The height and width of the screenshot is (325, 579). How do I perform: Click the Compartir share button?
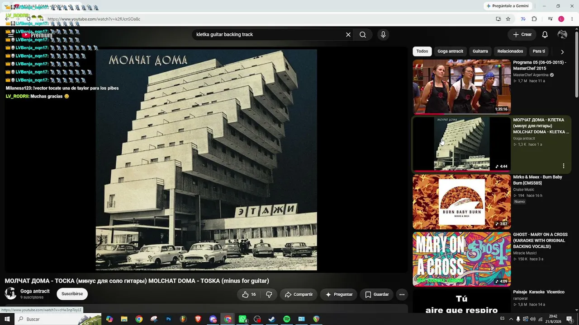coord(299,294)
